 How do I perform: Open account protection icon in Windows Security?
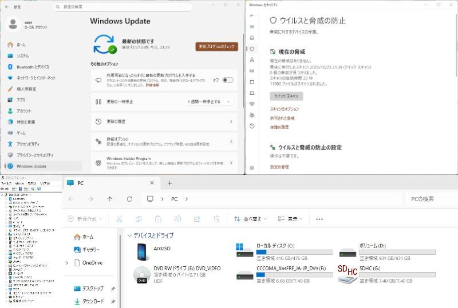pos(252,60)
